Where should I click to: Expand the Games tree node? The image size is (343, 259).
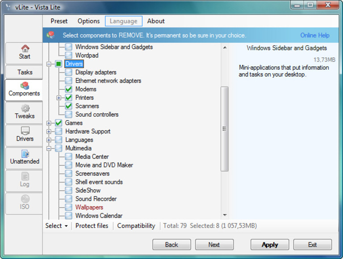[49, 123]
